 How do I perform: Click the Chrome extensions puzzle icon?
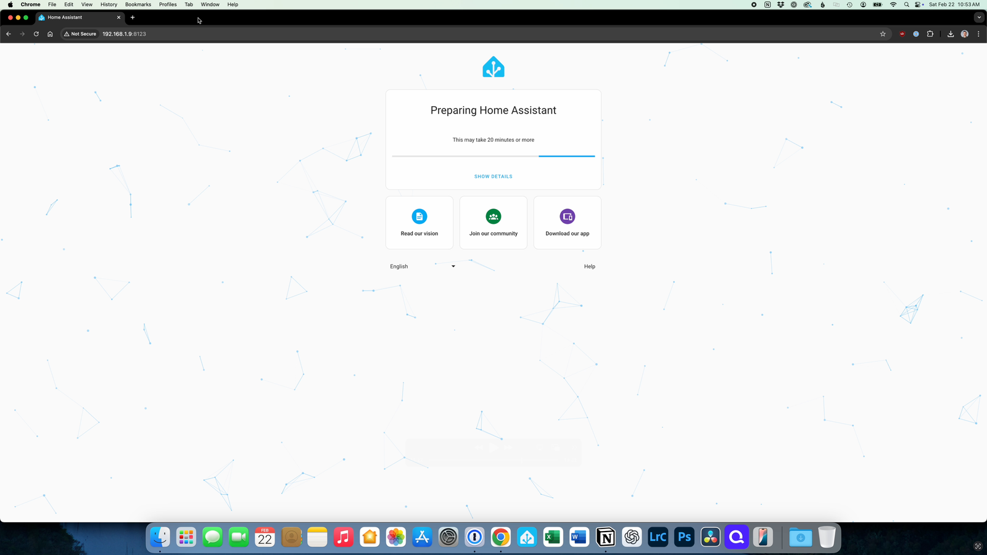(930, 34)
